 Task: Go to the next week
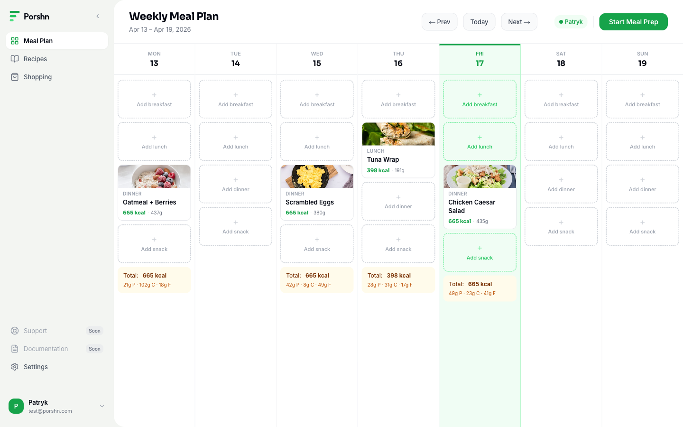(x=519, y=22)
